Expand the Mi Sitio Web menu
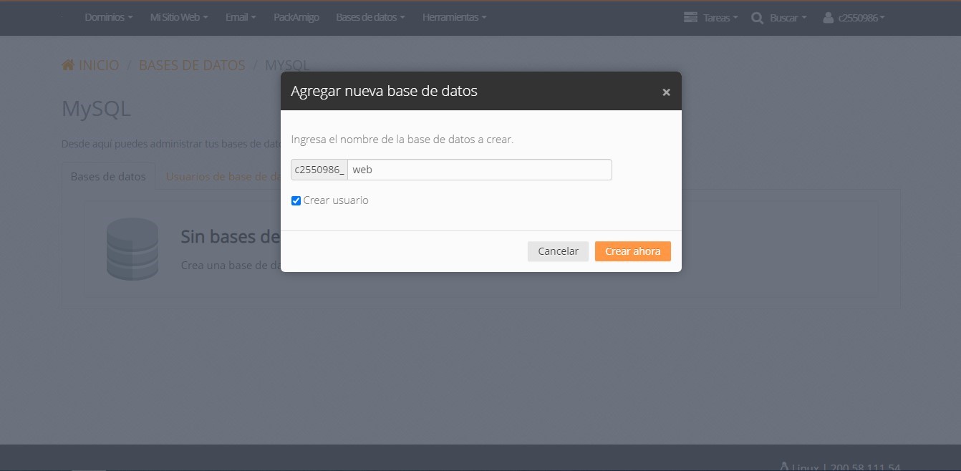 (x=179, y=17)
